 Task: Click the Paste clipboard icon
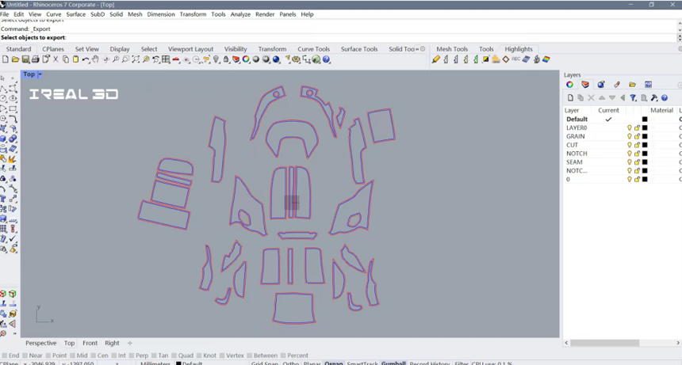tap(75, 59)
